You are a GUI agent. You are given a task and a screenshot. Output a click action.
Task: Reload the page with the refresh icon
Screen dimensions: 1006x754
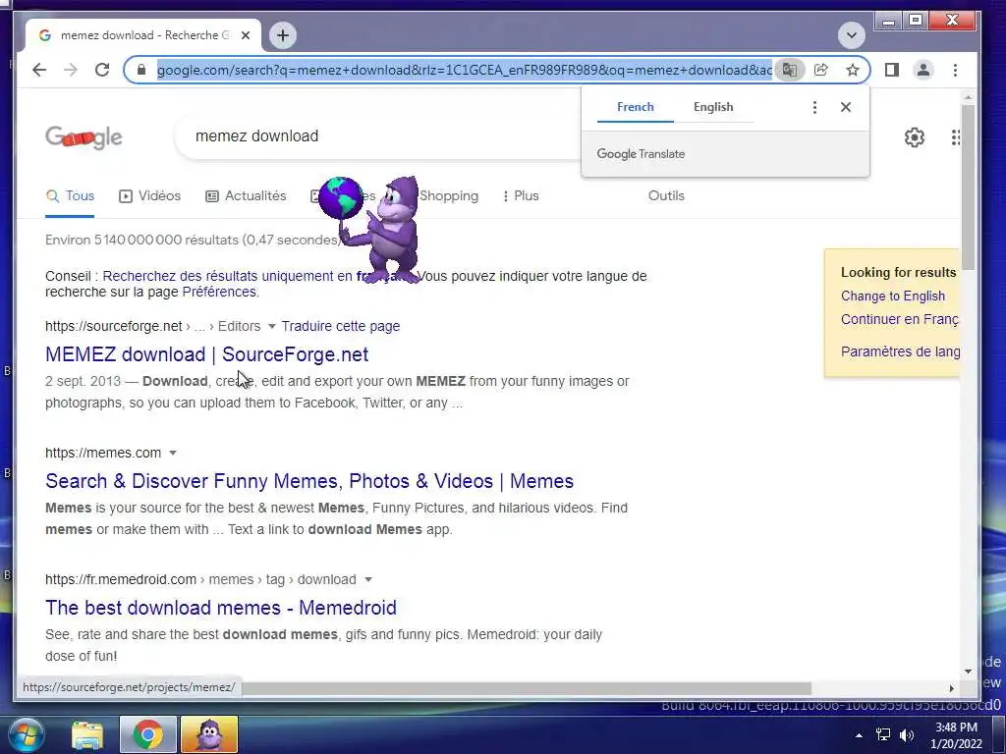(x=102, y=70)
